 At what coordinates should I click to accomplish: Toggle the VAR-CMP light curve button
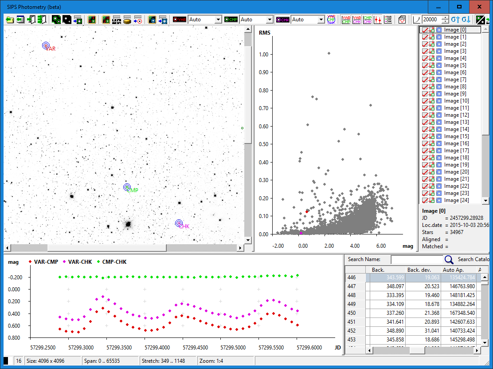(x=346, y=20)
